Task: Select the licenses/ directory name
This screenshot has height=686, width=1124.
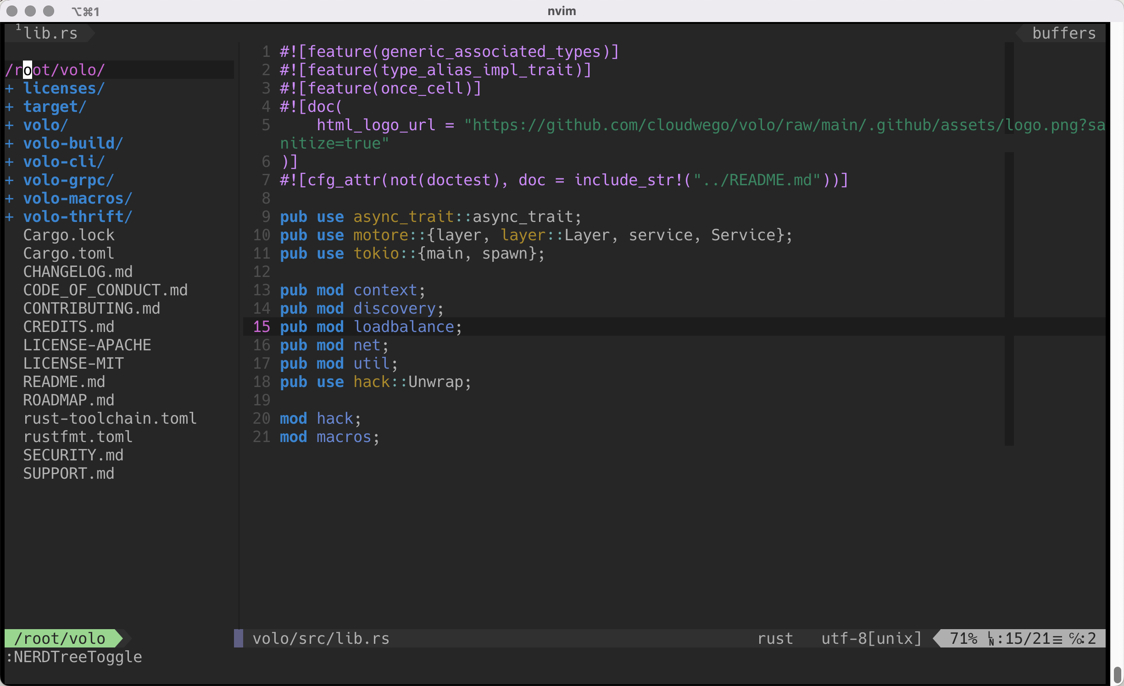Action: (64, 88)
